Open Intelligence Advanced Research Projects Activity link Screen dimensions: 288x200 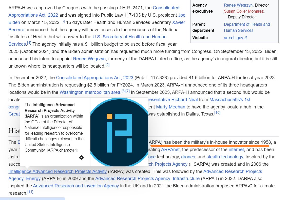[57, 172]
